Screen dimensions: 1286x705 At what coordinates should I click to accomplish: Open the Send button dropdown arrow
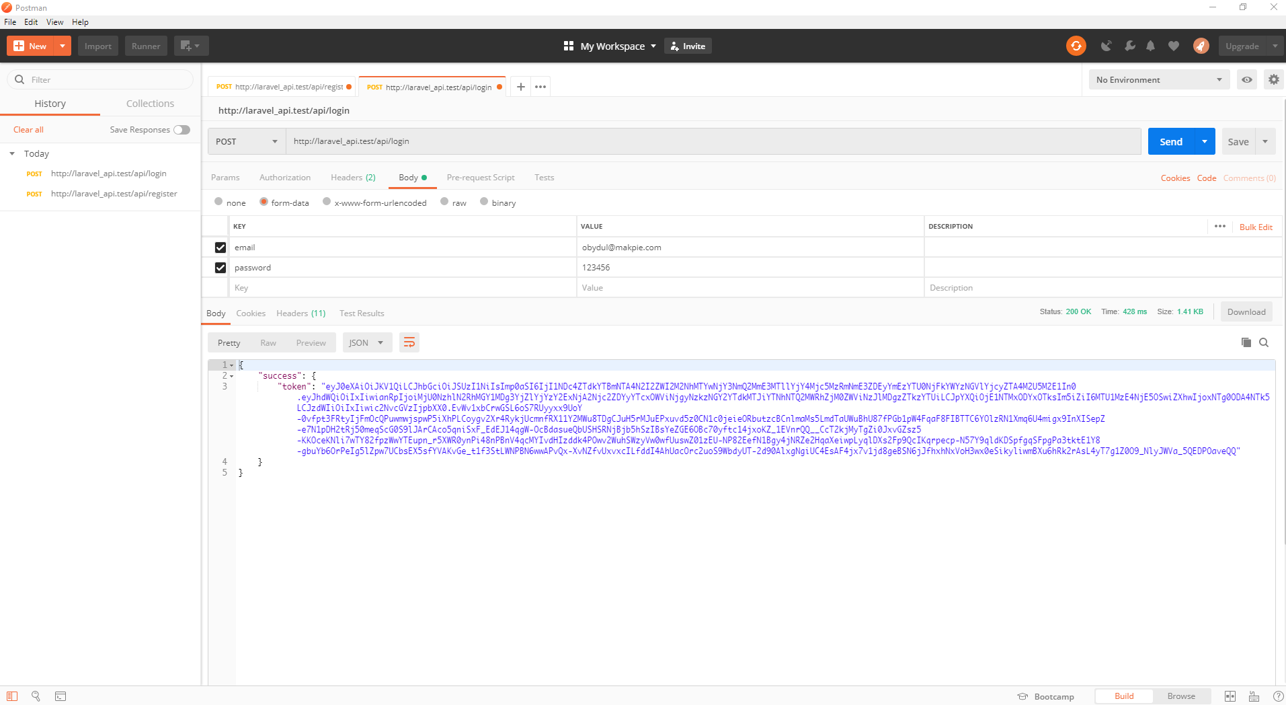[x=1205, y=141]
